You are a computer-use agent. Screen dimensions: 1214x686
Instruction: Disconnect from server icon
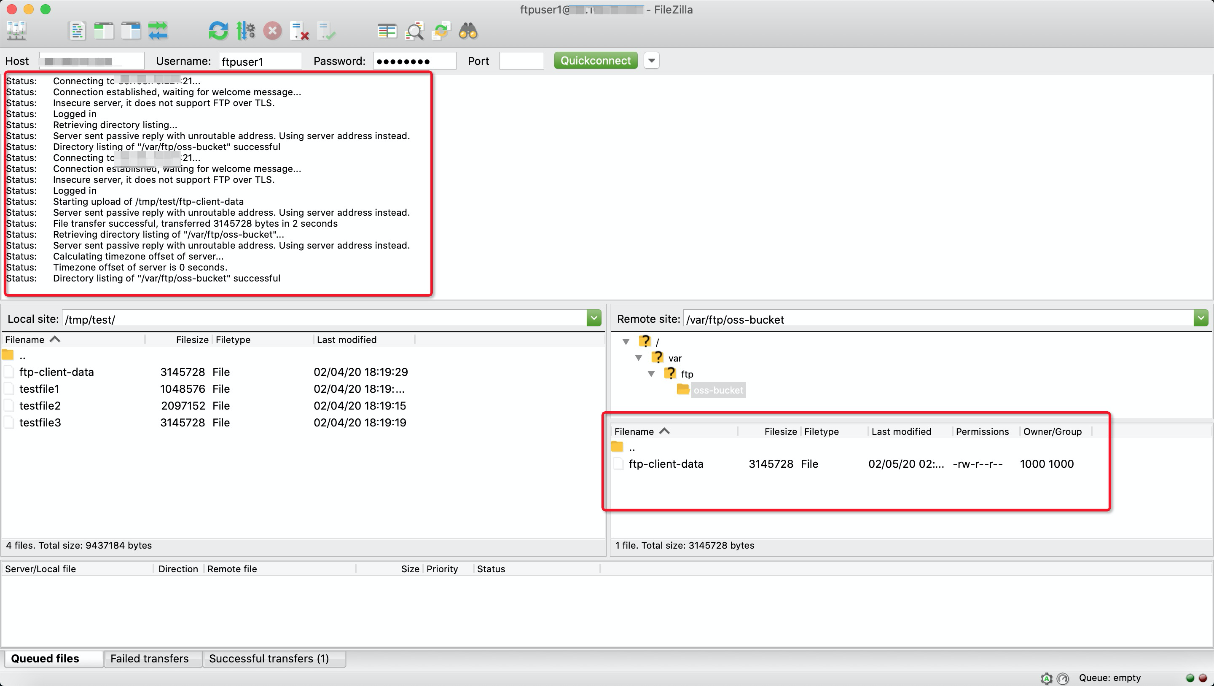click(299, 31)
